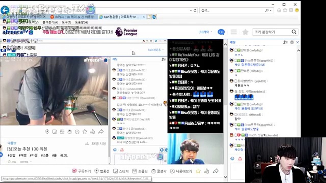326x183 pixels.
Task: Click the gray star favorite icon in the header
Action: (x=245, y=32)
